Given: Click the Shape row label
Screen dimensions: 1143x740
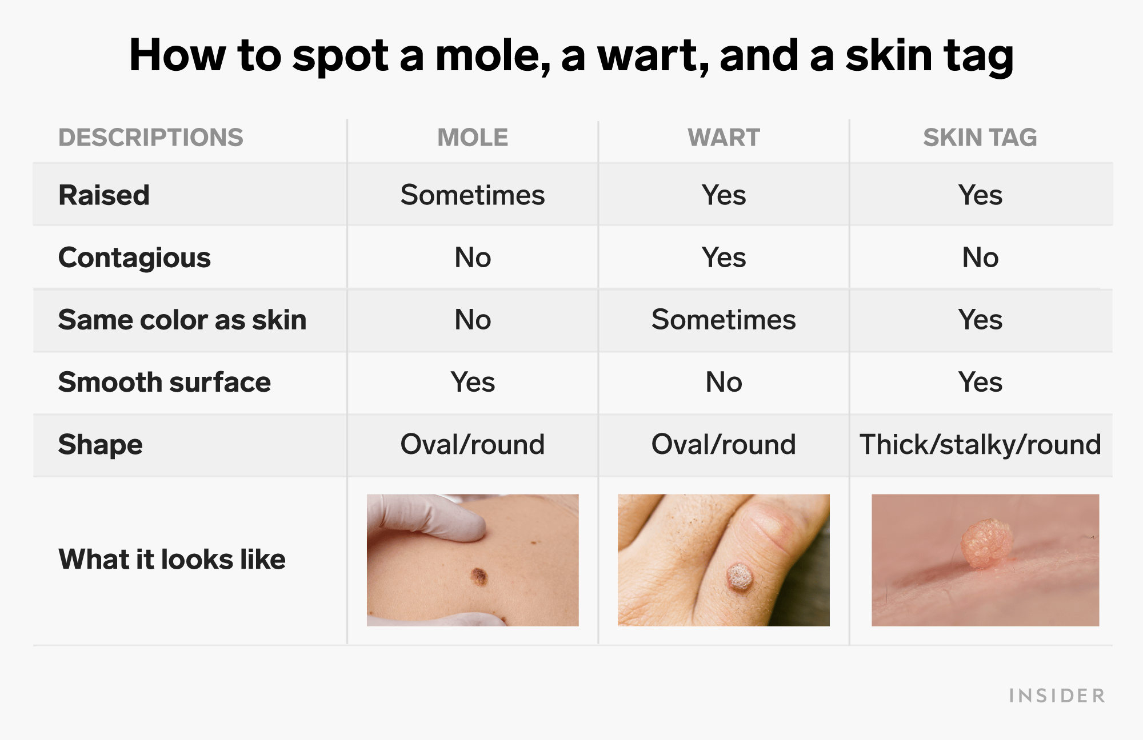Looking at the screenshot, I should (101, 445).
